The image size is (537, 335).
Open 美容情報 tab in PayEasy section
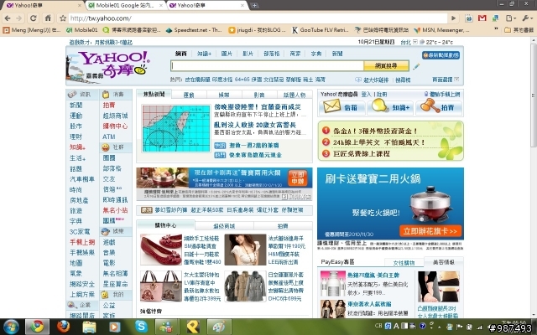coord(444,262)
